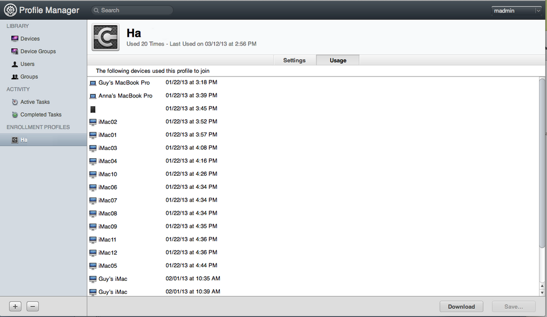Focus the Search field
This screenshot has width=547, height=317.
point(132,10)
